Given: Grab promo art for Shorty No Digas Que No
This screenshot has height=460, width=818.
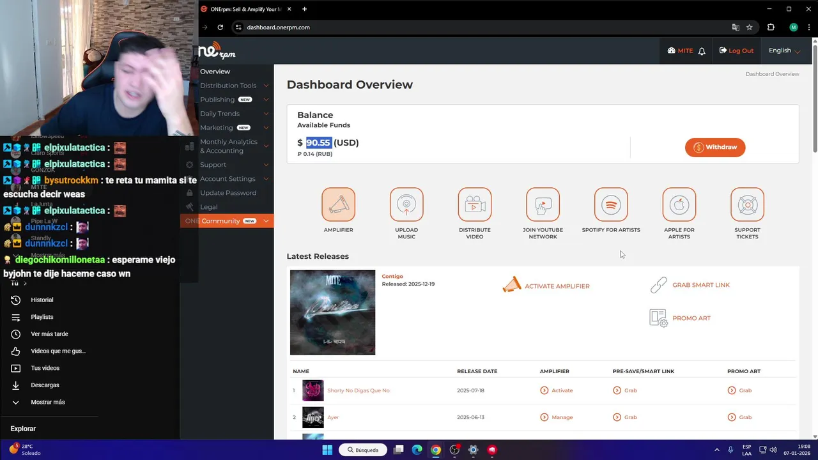Looking at the screenshot, I should [x=739, y=390].
